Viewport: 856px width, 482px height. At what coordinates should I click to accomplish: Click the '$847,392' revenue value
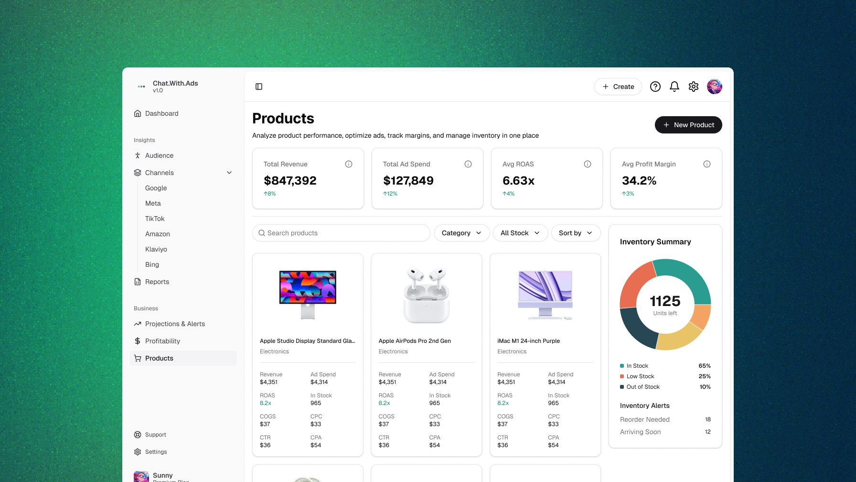pos(290,181)
